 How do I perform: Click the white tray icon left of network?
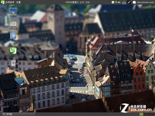[x=113, y=2]
